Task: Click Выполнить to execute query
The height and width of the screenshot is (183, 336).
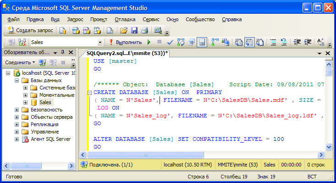Action: (125, 42)
